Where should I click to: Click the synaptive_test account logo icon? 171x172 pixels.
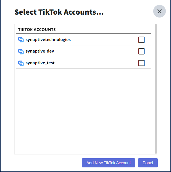point(21,63)
